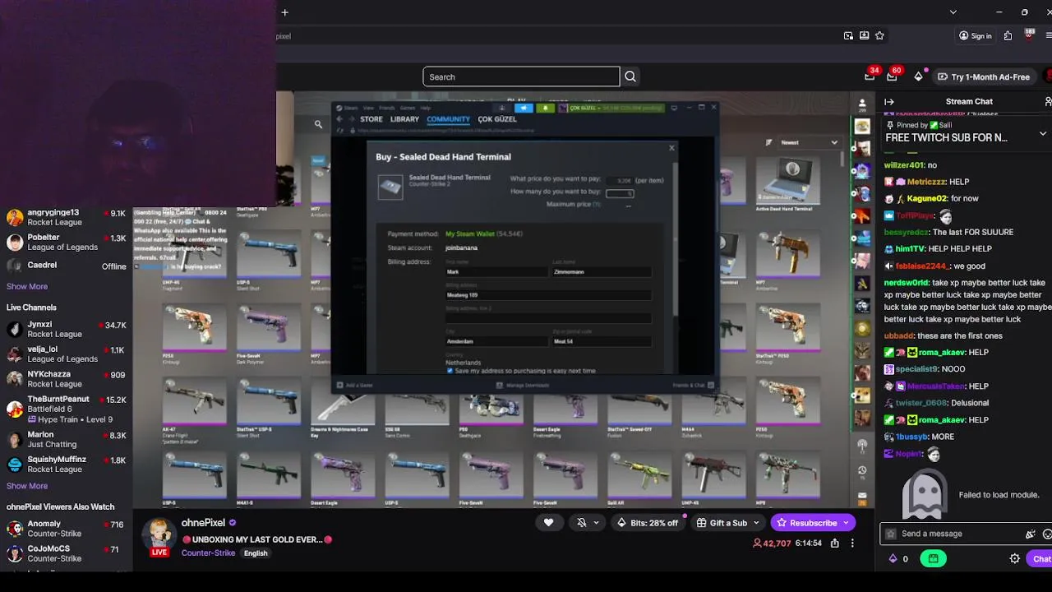Click the channel points diamond icon below chat
The image size is (1052, 592).
pos(893,558)
